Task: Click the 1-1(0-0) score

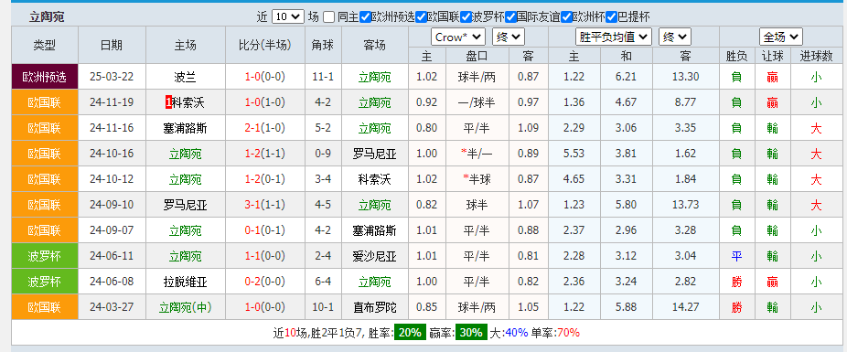Action: pyautogui.click(x=264, y=256)
